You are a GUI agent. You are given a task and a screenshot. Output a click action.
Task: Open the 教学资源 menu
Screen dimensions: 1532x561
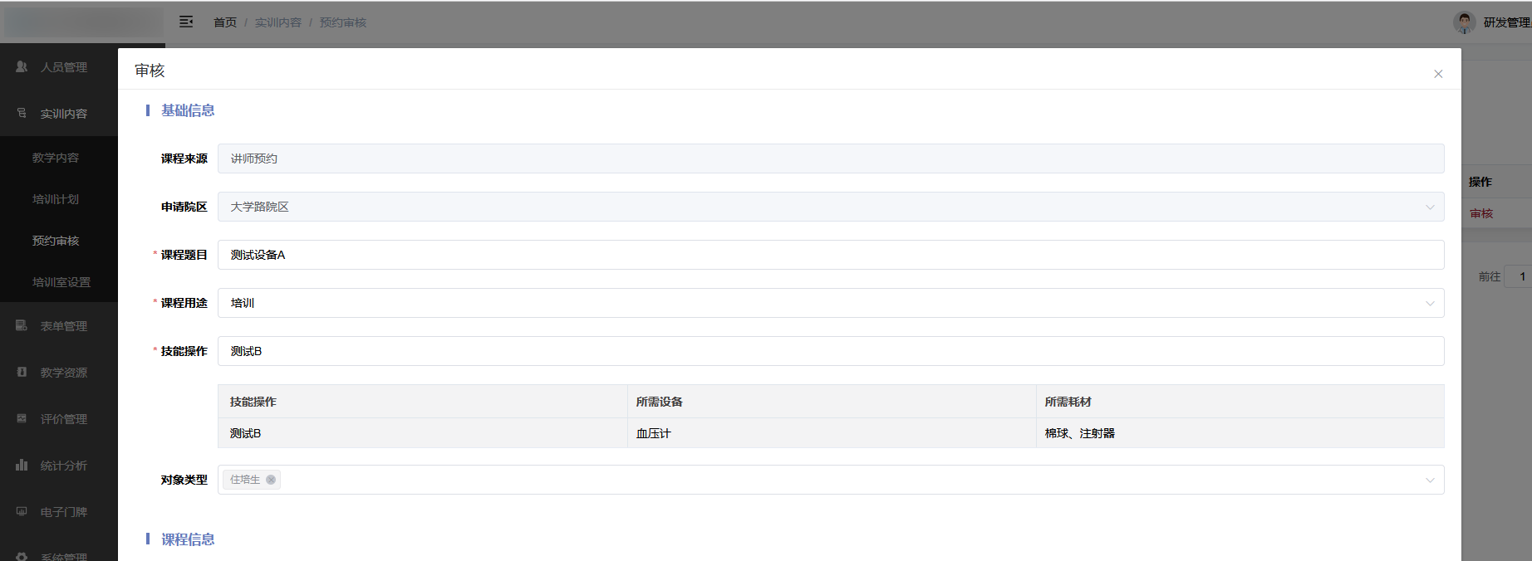click(59, 372)
